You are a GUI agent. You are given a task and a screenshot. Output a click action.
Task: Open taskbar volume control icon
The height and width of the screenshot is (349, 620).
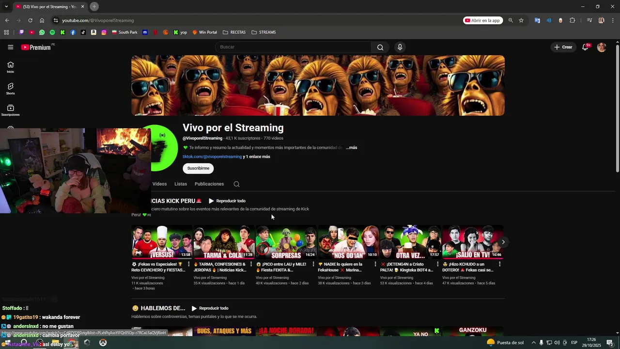click(x=557, y=343)
